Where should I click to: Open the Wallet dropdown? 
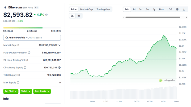click(x=26, y=91)
